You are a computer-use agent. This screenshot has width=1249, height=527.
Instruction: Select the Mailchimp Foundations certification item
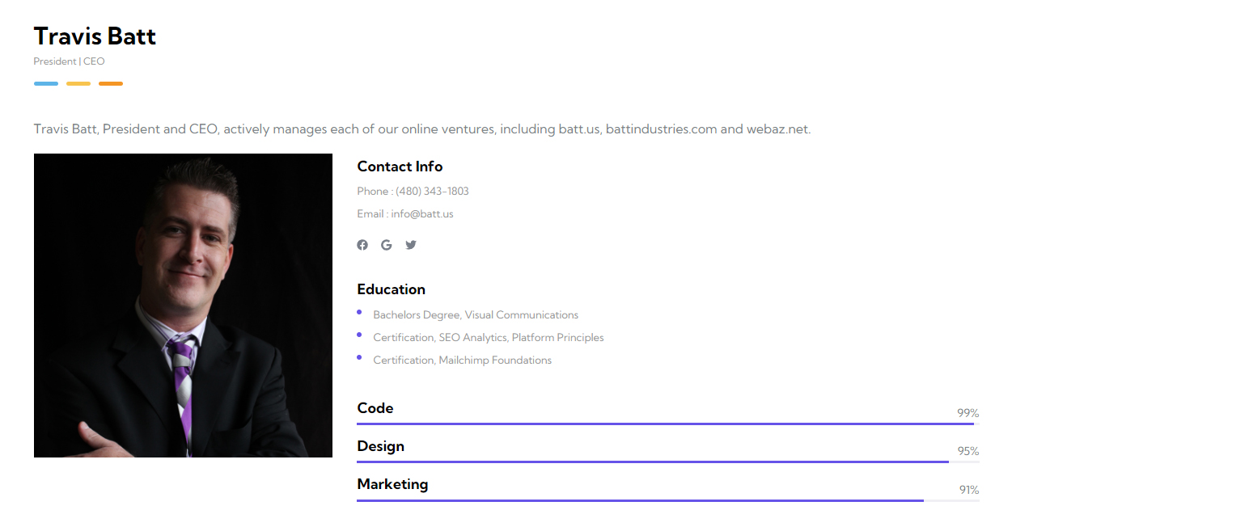coord(462,360)
